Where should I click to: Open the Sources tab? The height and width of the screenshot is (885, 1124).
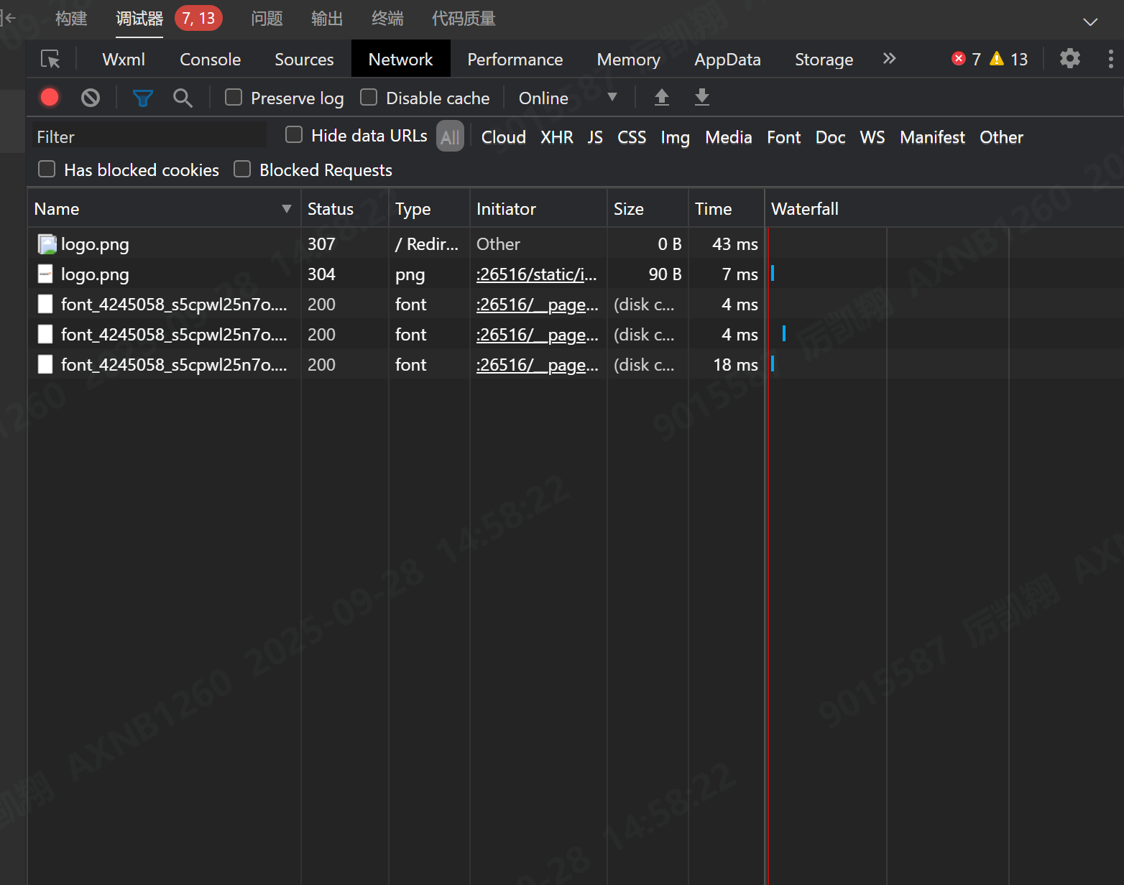point(304,60)
